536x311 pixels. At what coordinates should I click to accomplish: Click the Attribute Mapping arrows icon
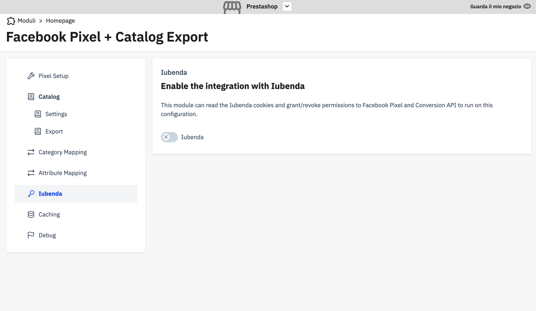31,173
